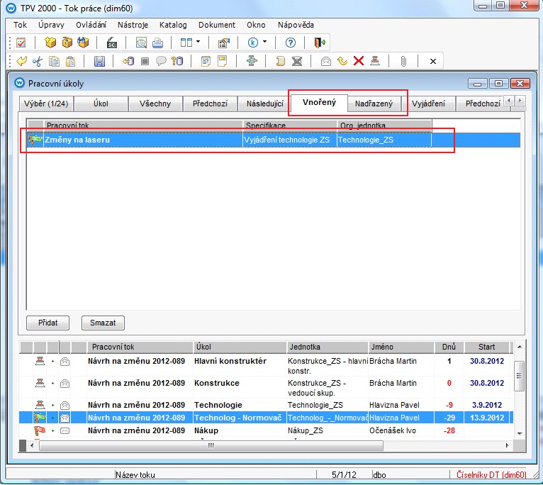Screen dimensions: 543x485
Task: Open the Katalog menu
Action: pyautogui.click(x=173, y=25)
